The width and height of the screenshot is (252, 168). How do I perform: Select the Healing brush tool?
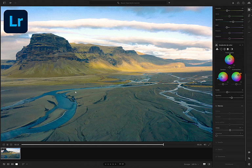pos(249,21)
